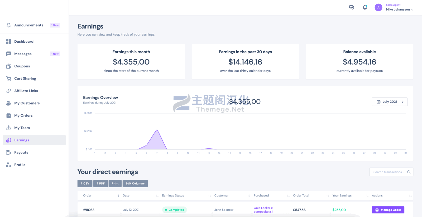Click the Dashboard grid icon
The width and height of the screenshot is (422, 217).
(9, 42)
